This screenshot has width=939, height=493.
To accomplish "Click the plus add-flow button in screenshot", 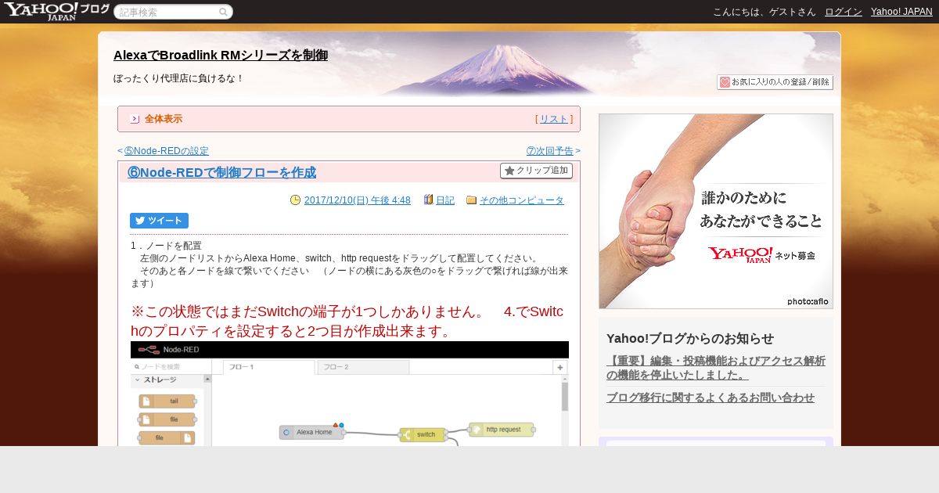I will [x=560, y=367].
